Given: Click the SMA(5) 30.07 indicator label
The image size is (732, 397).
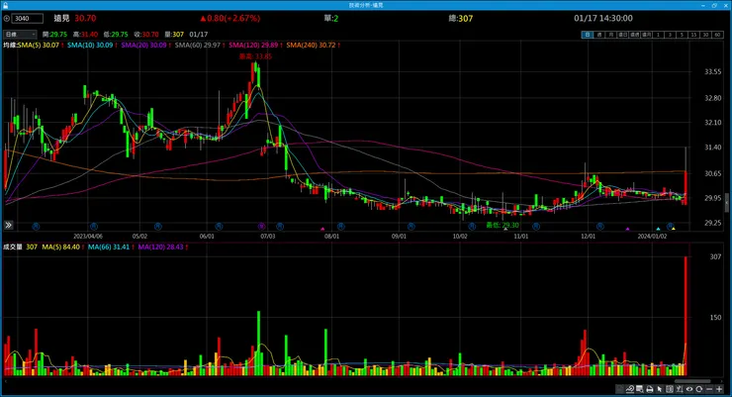Looking at the screenshot, I should click(39, 45).
